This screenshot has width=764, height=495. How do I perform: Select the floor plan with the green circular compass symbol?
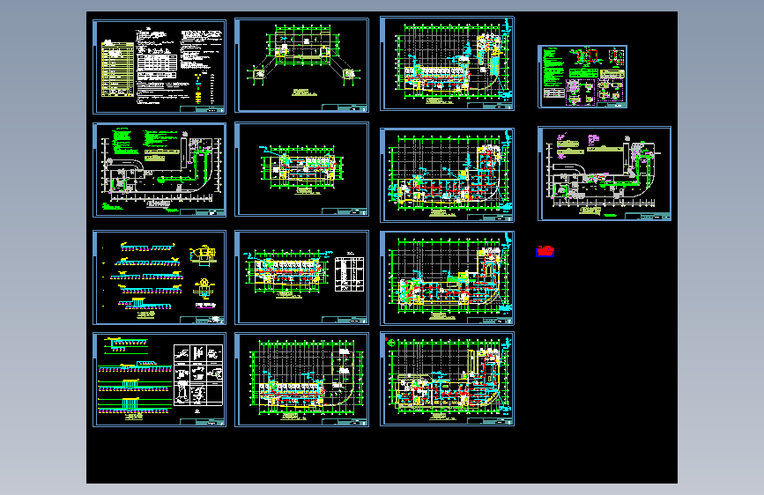point(447,379)
